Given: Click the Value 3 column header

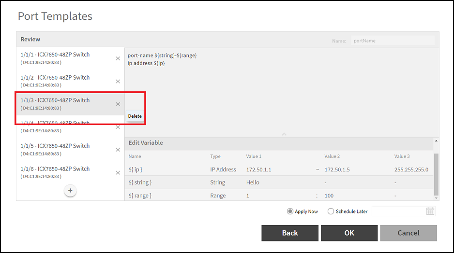Looking at the screenshot, I should click(402, 156).
